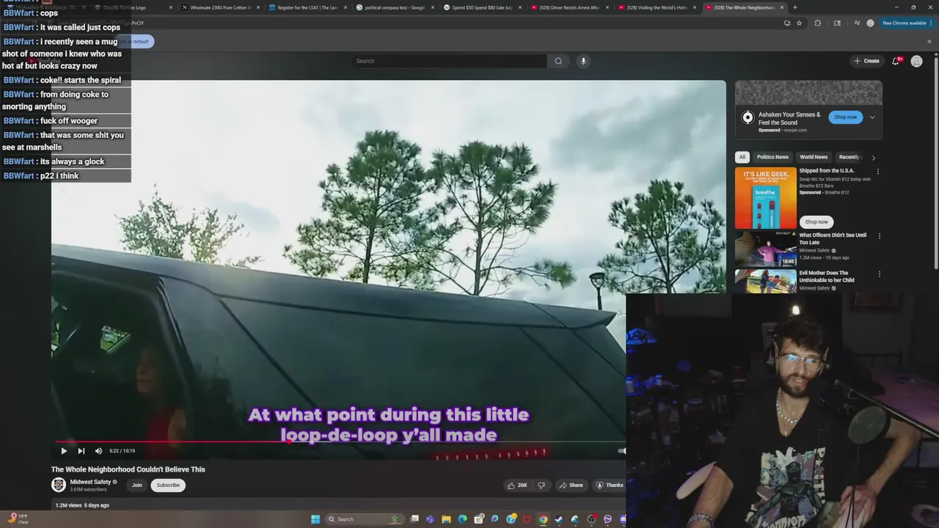This screenshot has width=939, height=528.
Task: Join the Midwest Safety channel
Action: tap(136, 485)
